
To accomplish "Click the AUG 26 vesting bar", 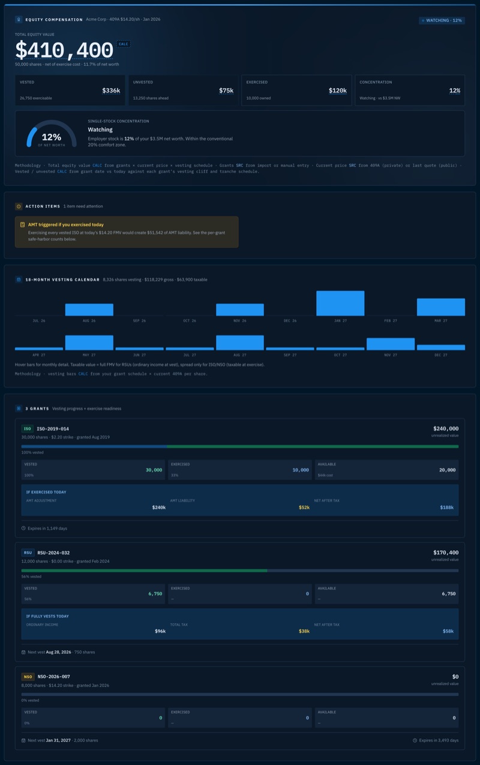I will click(89, 310).
